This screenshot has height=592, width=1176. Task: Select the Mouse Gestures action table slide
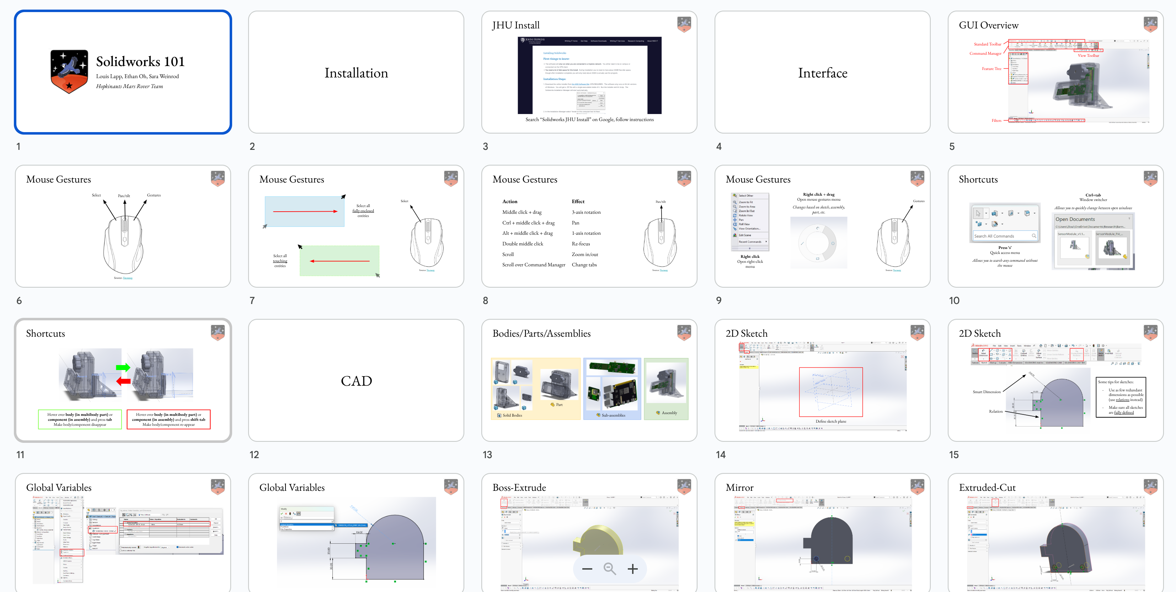point(589,226)
